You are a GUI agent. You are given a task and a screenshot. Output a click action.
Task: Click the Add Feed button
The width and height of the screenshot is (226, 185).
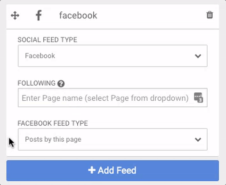click(113, 170)
